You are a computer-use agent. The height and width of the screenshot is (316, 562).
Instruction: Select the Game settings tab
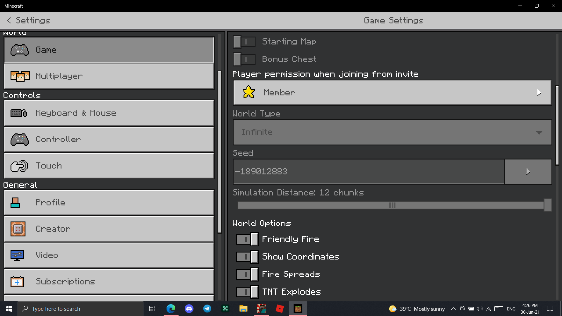tap(109, 50)
